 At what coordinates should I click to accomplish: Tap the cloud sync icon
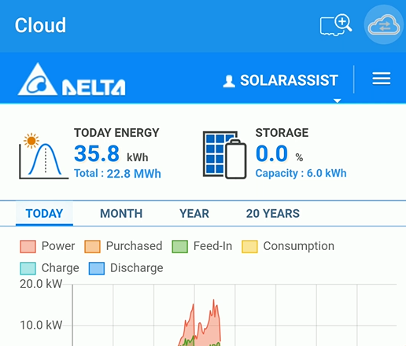pos(384,25)
